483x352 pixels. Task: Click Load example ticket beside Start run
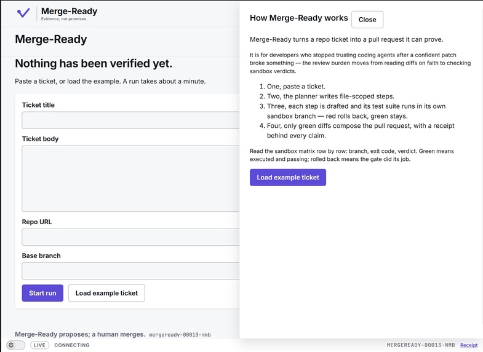[x=106, y=293]
